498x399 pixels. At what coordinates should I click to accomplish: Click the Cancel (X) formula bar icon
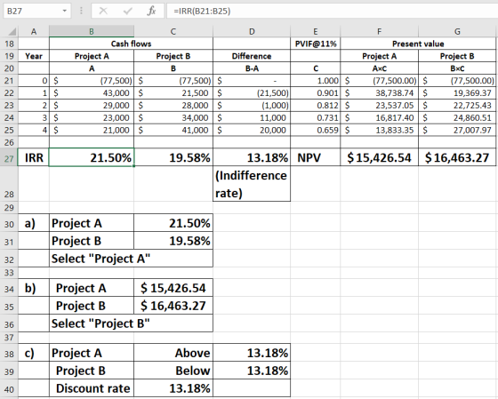[103, 12]
